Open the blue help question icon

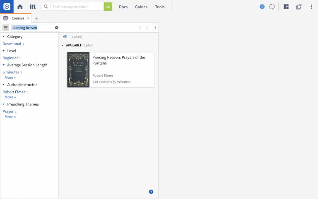[x=151, y=192]
